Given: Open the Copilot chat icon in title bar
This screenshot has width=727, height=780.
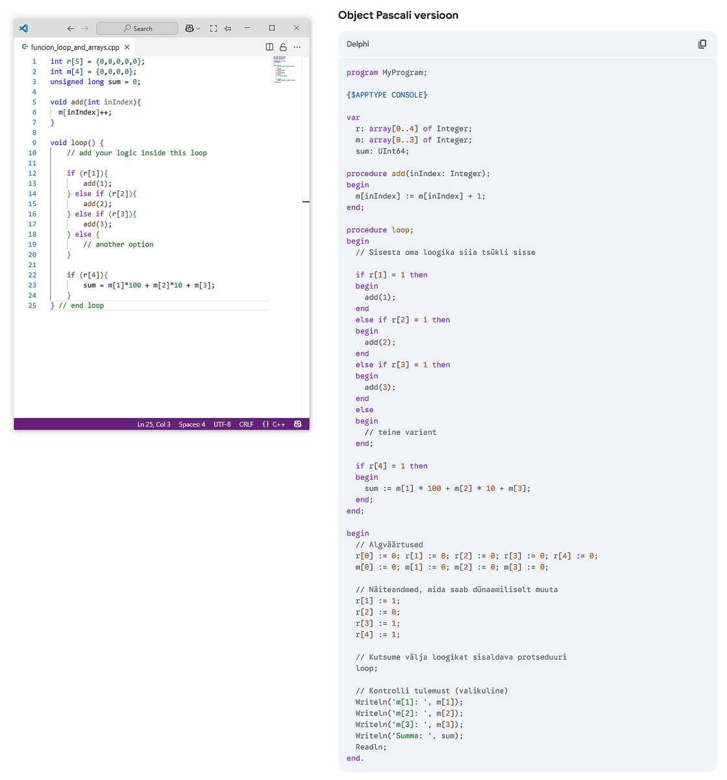Looking at the screenshot, I should click(189, 29).
